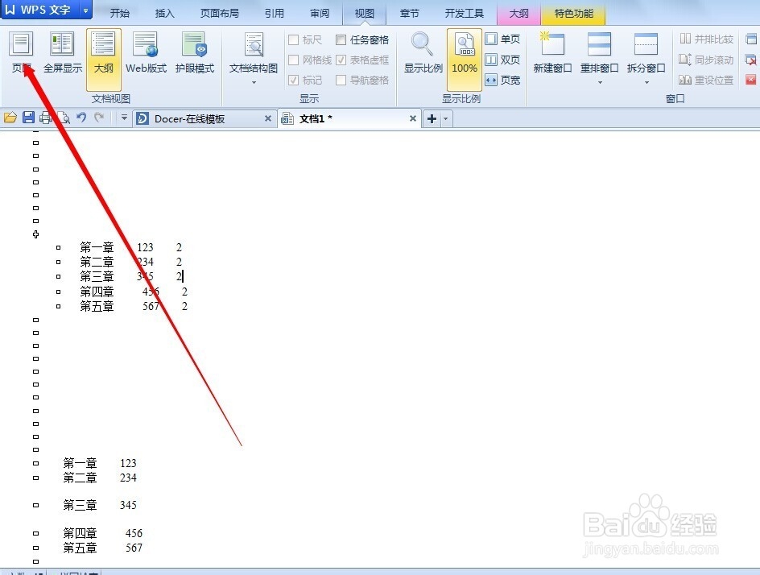
Task: Open new tab dropdown arrow beside plus
Action: (446, 118)
